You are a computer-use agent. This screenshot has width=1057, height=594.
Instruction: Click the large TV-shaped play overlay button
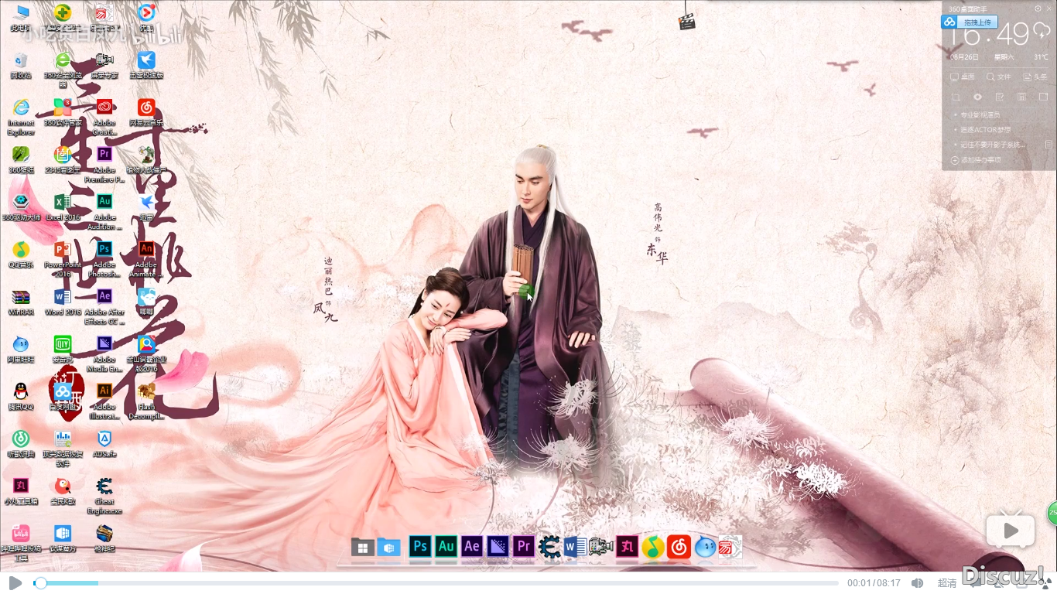coord(1010,529)
